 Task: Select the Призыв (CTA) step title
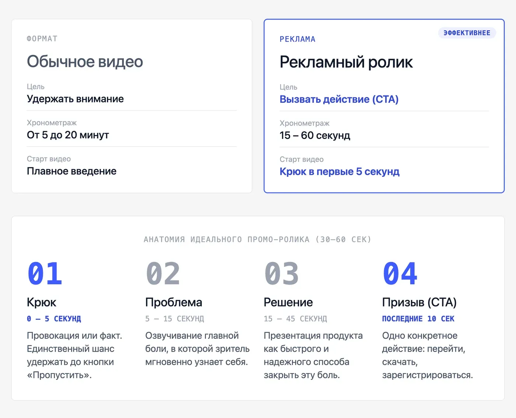pyautogui.click(x=419, y=302)
